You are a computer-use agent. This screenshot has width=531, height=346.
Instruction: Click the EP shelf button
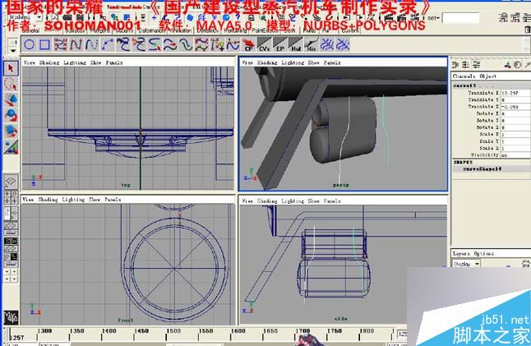tap(279, 44)
